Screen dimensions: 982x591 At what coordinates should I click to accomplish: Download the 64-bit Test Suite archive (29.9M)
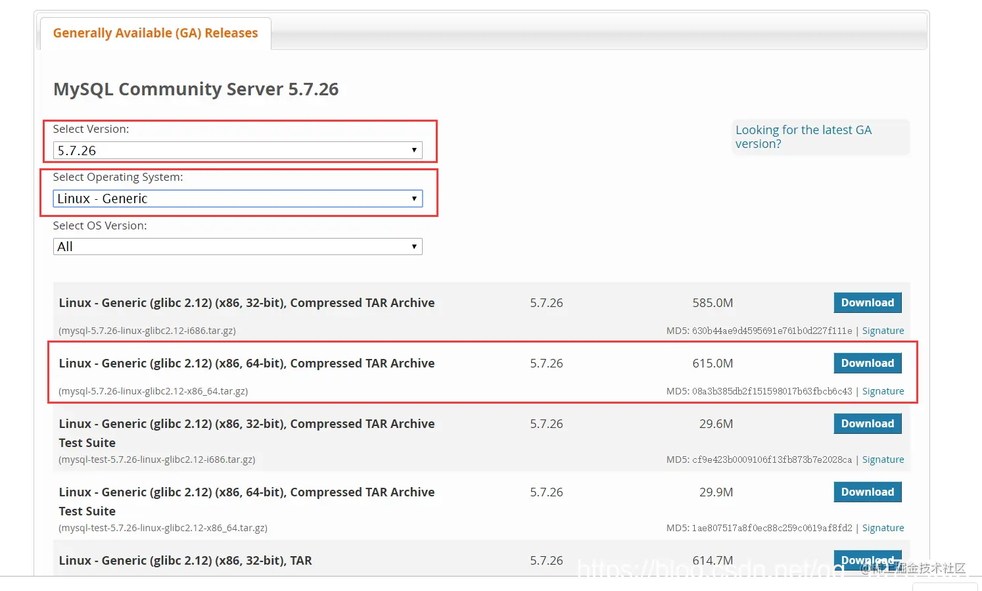pyautogui.click(x=868, y=492)
